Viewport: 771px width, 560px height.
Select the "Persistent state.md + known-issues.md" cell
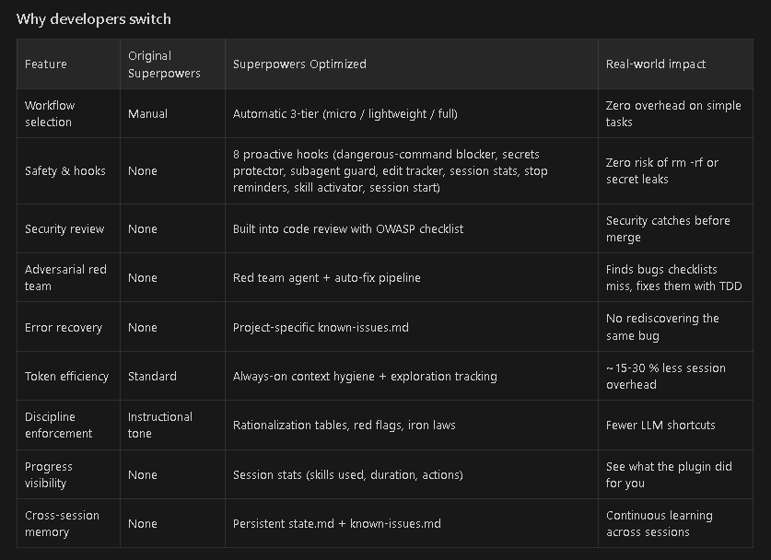point(336,523)
